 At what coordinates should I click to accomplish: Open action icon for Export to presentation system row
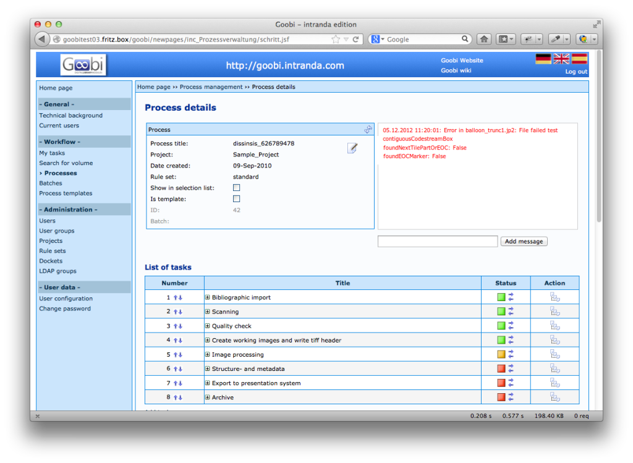(x=554, y=383)
